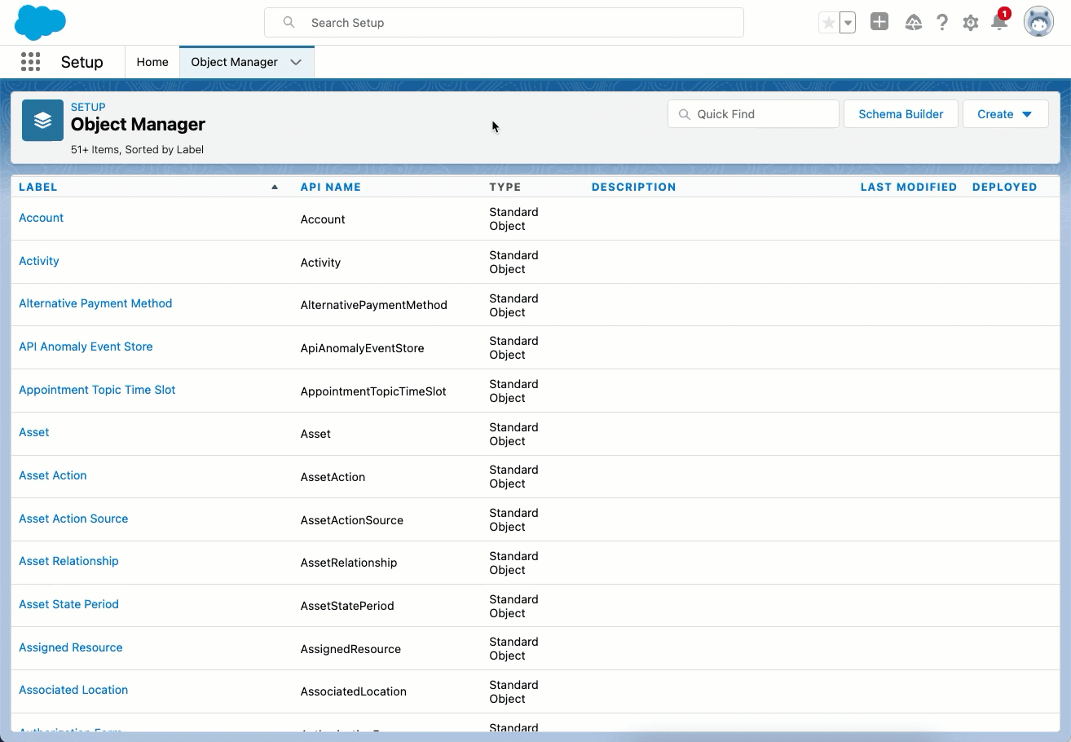Click the AssetRelationship API name text
Image resolution: width=1071 pixels, height=742 pixels.
pyautogui.click(x=349, y=563)
